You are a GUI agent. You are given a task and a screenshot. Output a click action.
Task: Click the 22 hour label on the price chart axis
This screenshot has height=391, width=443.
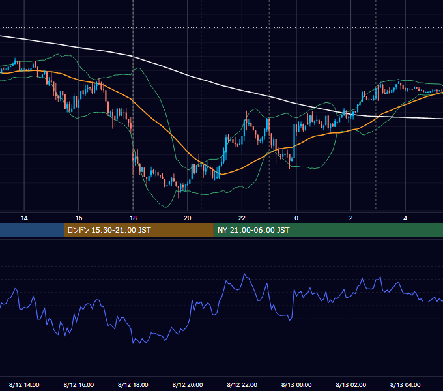tap(242, 218)
